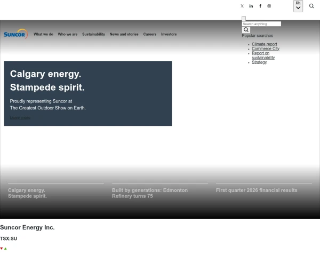The image size is (320, 256).
Task: Go to homepage via Suncor logo
Action: (15, 34)
